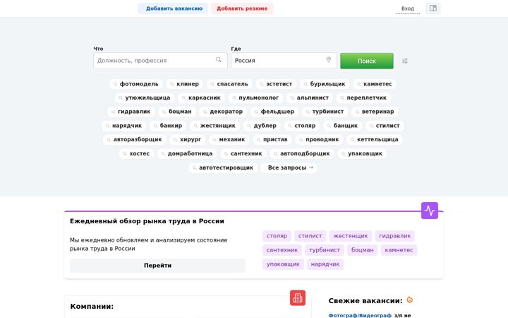Click purple гидравлик tag in market overview
The height and width of the screenshot is (318, 508).
point(394,236)
